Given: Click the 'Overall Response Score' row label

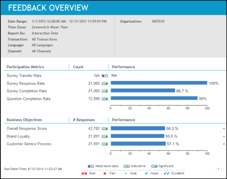Looking at the screenshot, I should 27,128.
